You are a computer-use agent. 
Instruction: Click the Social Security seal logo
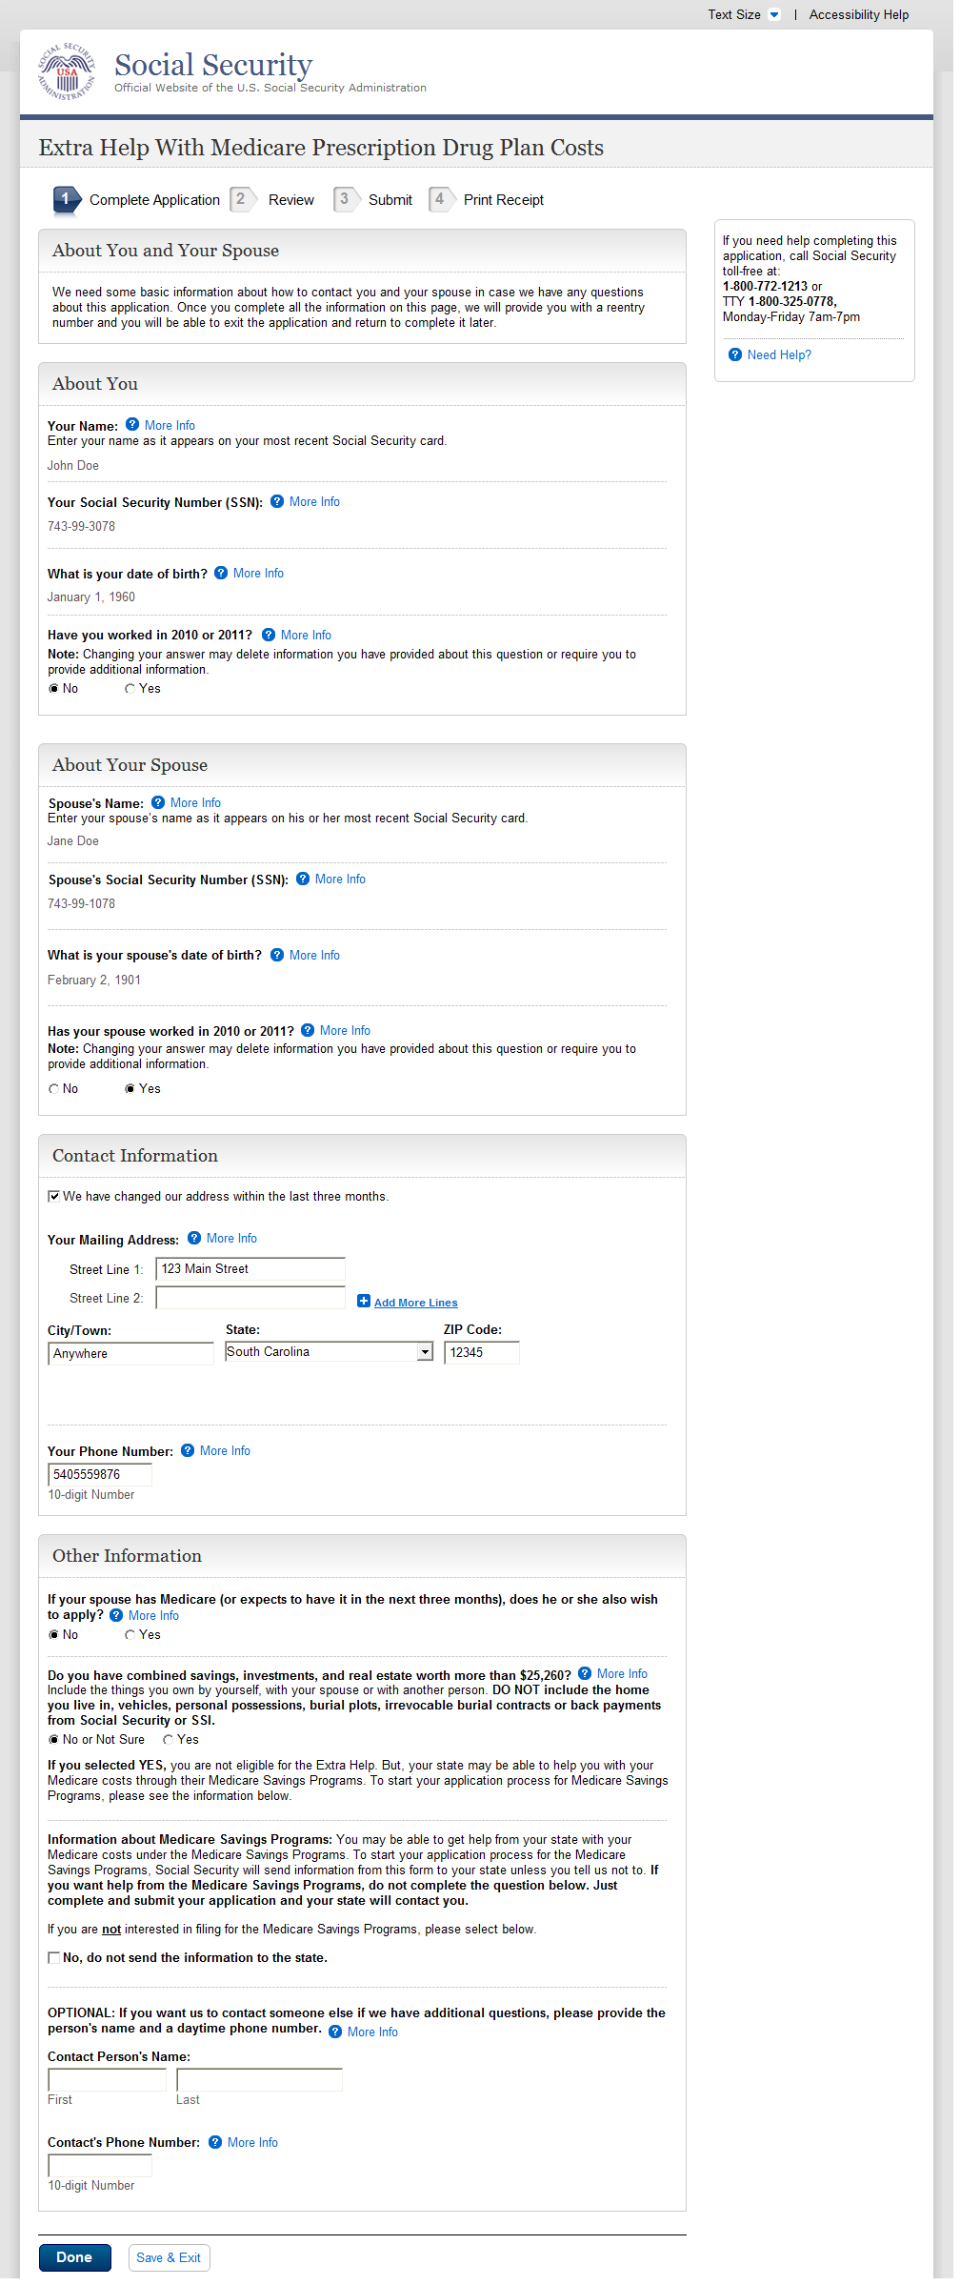coord(67,71)
